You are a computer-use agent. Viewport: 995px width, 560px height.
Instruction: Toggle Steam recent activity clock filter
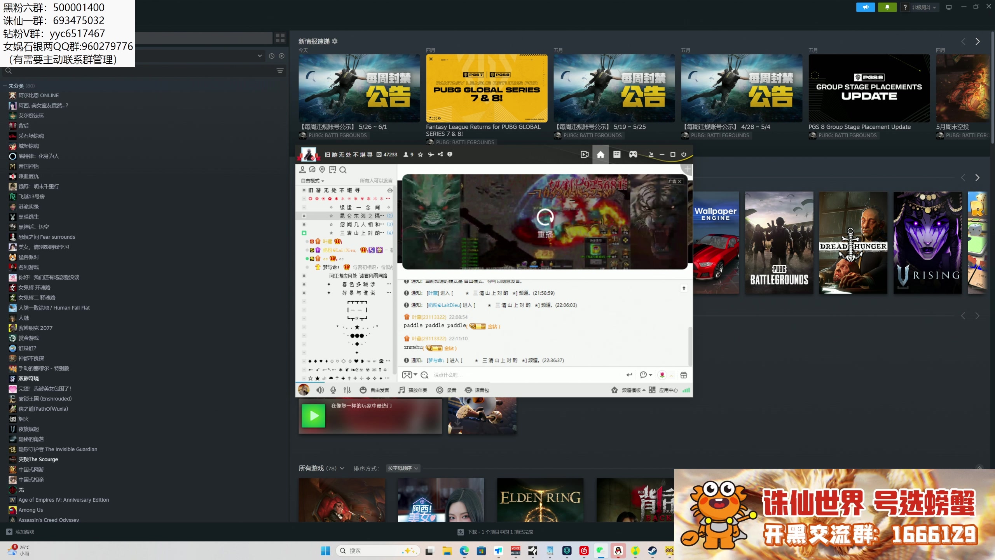[x=272, y=56]
